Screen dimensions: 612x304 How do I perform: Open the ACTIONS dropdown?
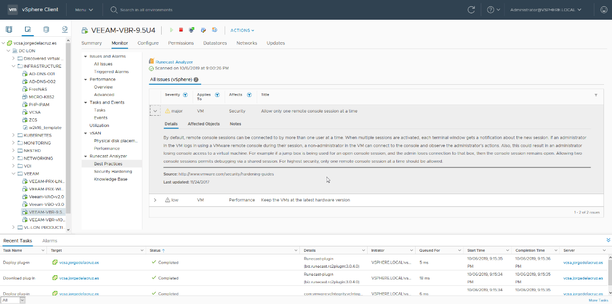point(242,30)
